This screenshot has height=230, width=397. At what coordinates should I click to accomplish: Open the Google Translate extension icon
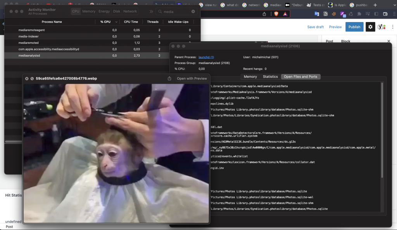pyautogui.click(x=317, y=14)
